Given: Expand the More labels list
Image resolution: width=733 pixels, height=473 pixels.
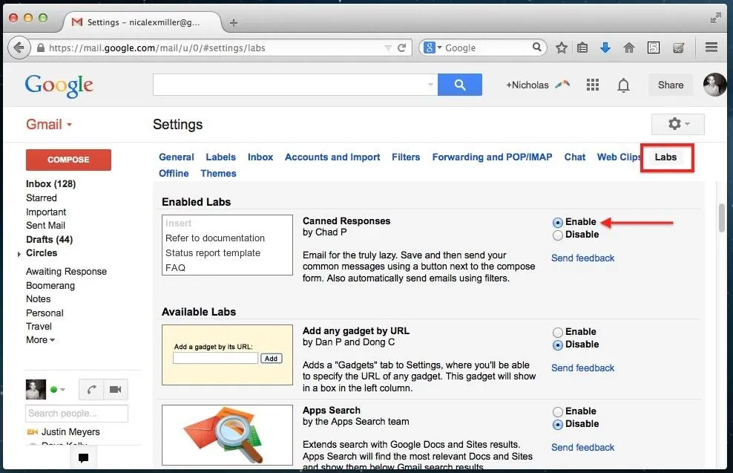Looking at the screenshot, I should 40,340.
